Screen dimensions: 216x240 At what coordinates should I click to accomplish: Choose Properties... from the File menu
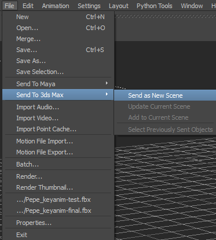click(58, 223)
